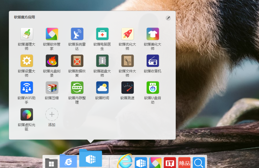This screenshot has height=168, width=259.
Task: Open 软媒WiFi助手 icon
Action: pyautogui.click(x=27, y=88)
